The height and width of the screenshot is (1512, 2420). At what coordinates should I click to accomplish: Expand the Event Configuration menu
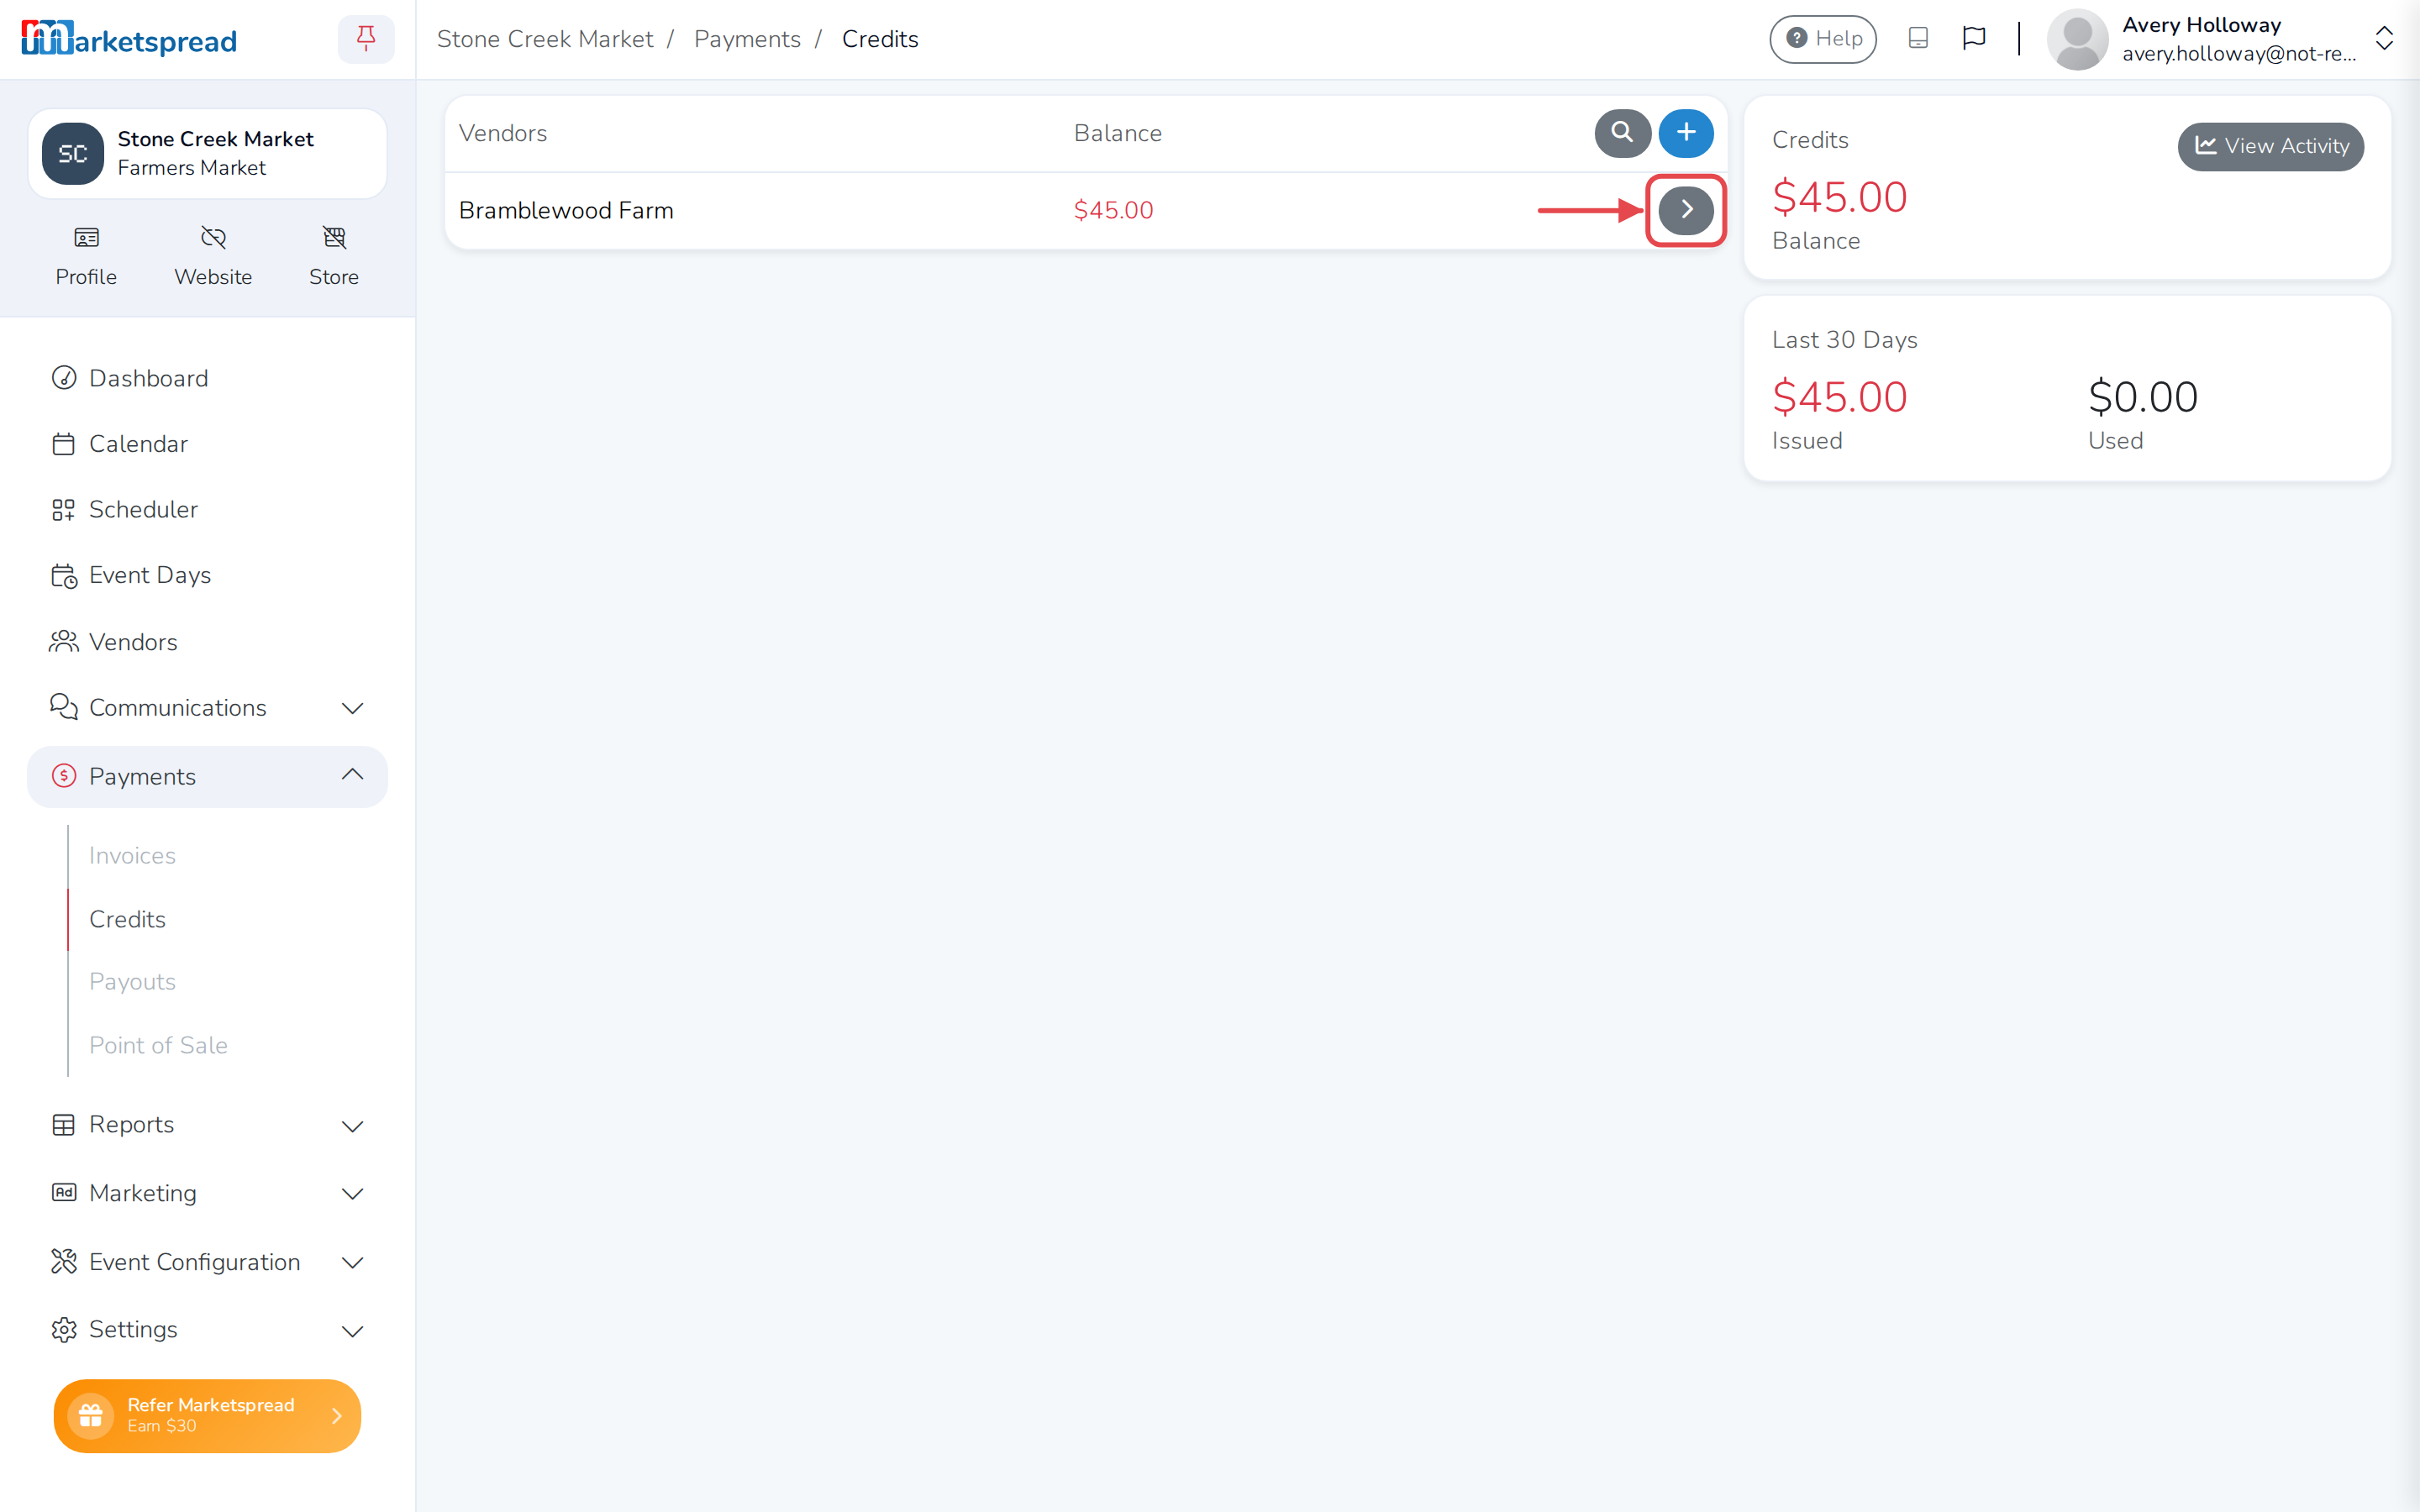207,1262
